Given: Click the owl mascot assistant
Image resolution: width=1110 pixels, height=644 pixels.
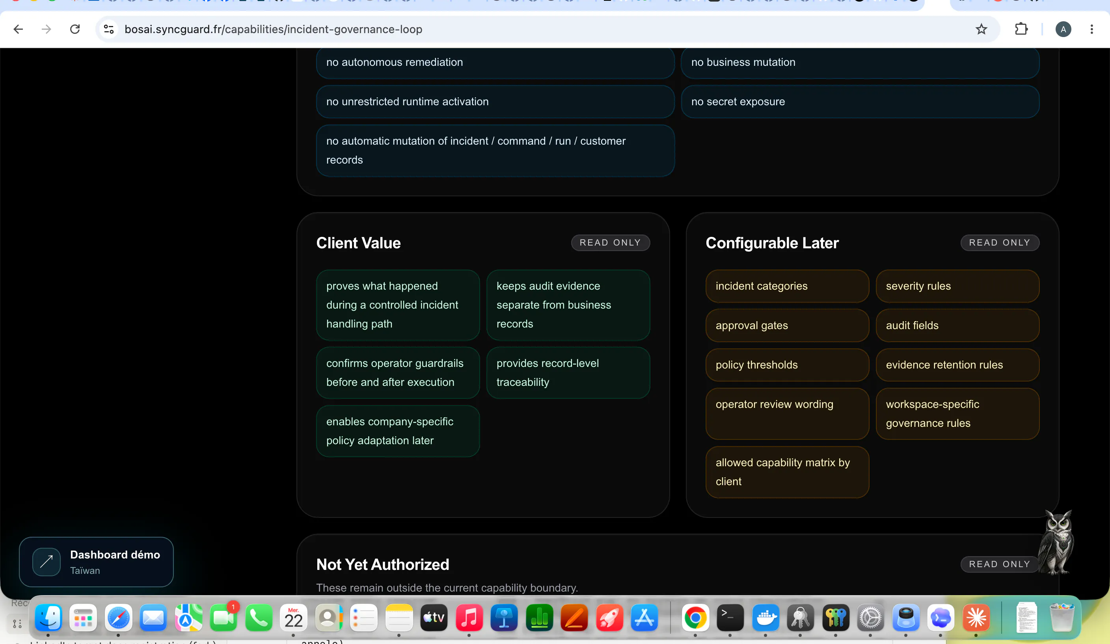Looking at the screenshot, I should click(x=1056, y=542).
